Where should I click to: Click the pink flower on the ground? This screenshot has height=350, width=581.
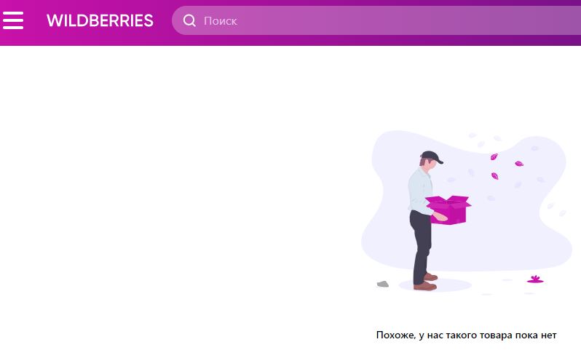click(535, 279)
